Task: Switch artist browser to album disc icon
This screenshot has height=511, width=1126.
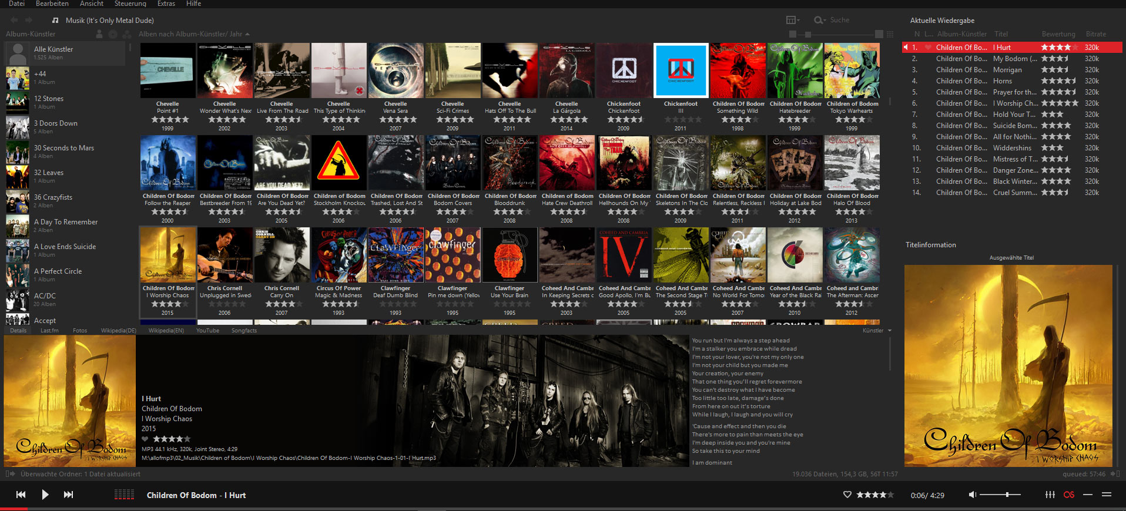Action: [x=113, y=34]
